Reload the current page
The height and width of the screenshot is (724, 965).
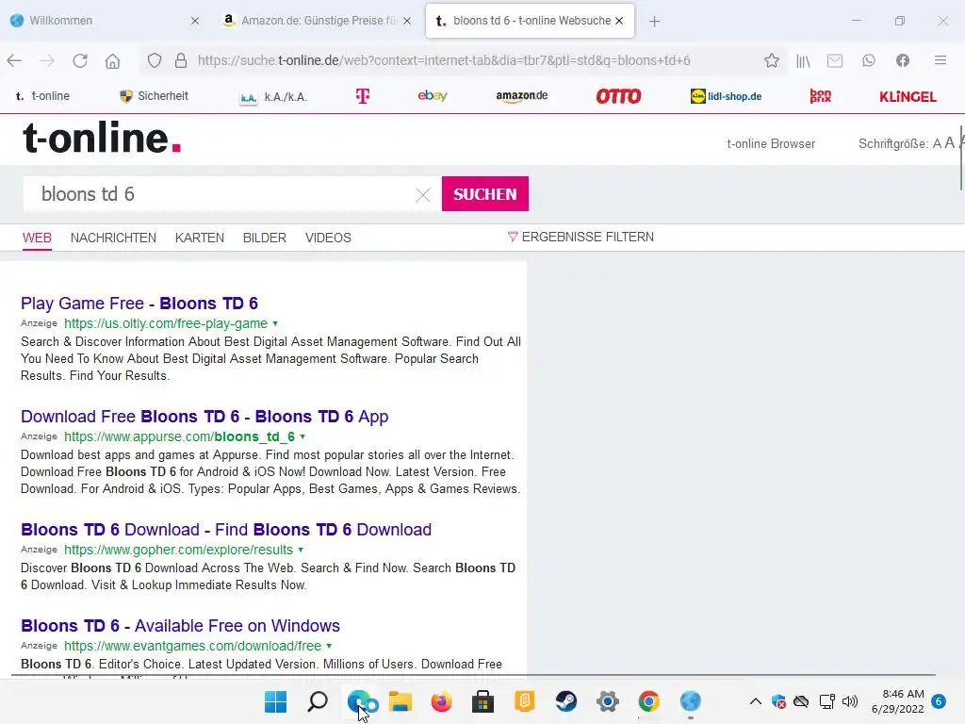pos(80,60)
